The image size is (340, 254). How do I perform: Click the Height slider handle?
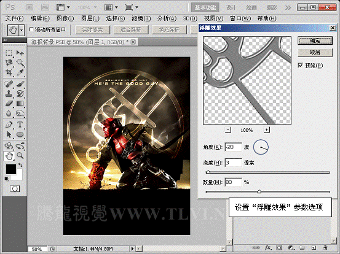tap(208, 172)
